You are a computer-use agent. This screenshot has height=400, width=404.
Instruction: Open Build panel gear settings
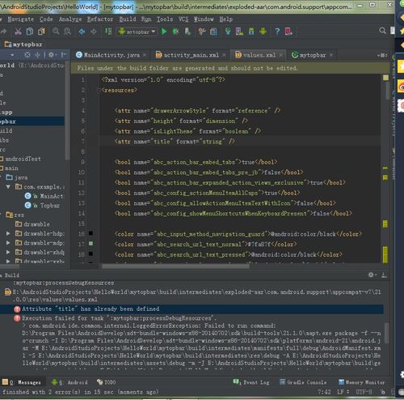tap(372, 274)
